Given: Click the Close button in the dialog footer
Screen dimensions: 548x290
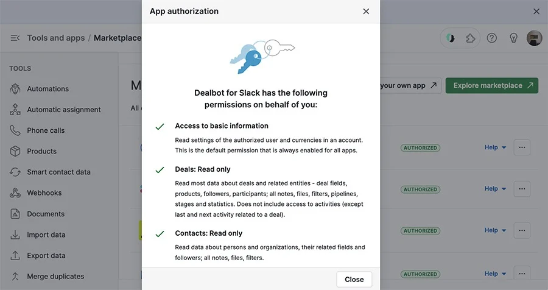Looking at the screenshot, I should [354, 279].
